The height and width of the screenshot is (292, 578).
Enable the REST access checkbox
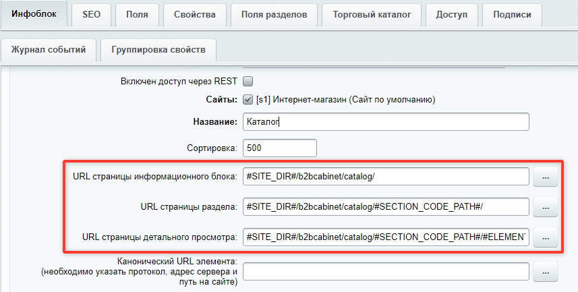pos(248,81)
